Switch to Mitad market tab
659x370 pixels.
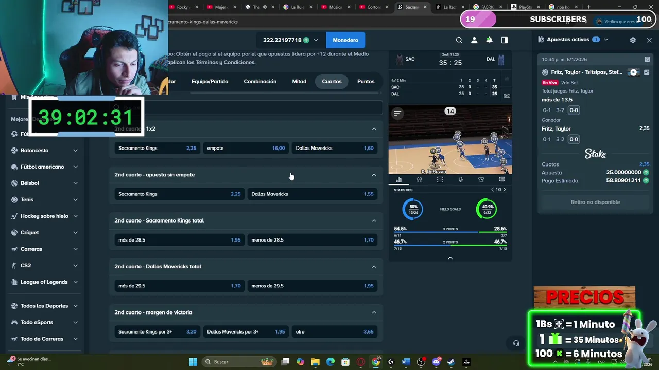coord(299,81)
